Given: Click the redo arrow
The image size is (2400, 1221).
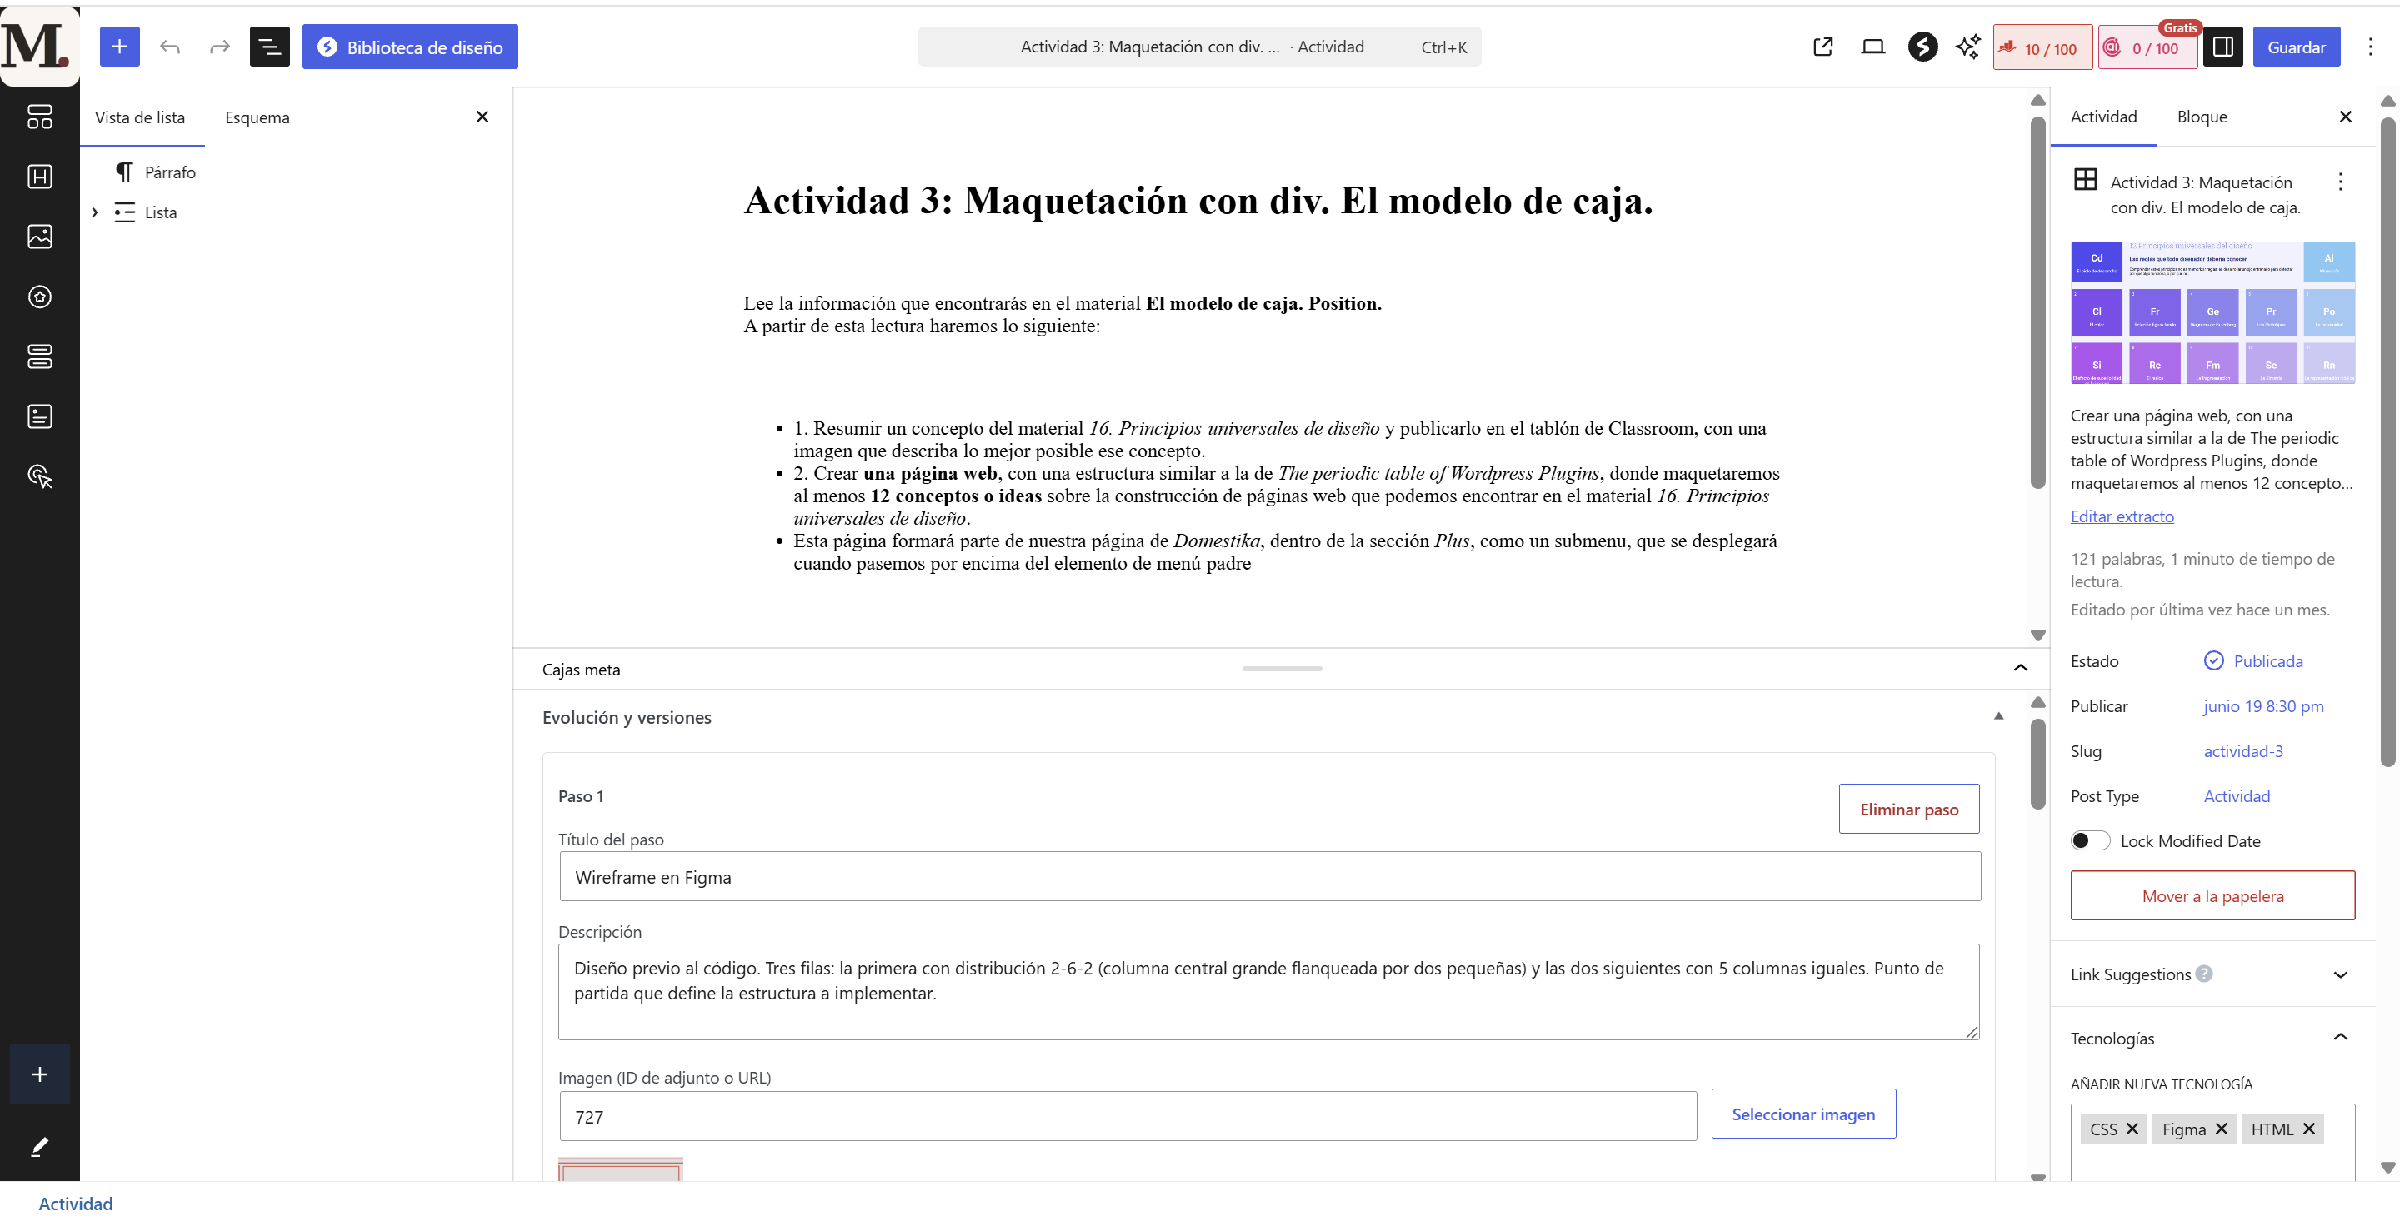Looking at the screenshot, I should (x=219, y=47).
